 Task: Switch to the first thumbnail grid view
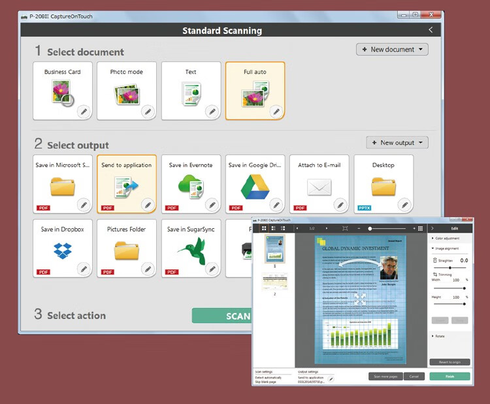coord(264,228)
